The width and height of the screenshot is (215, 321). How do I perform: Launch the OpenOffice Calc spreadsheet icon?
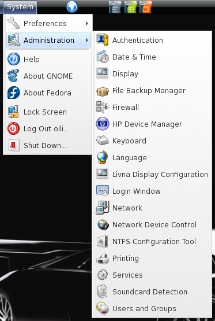click(130, 7)
